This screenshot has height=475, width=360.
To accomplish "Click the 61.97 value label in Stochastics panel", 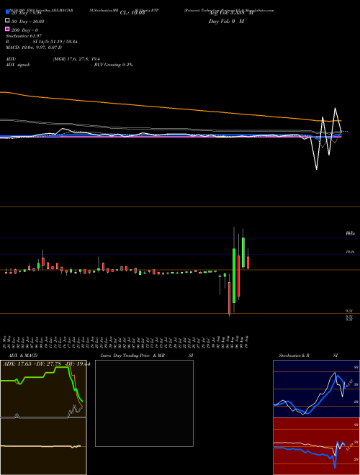I will [x=348, y=383].
